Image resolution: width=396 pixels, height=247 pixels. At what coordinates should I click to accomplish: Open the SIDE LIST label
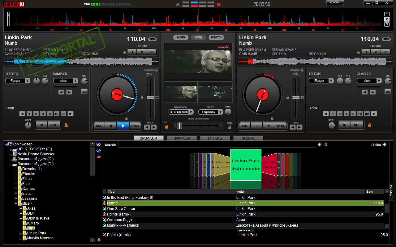tap(246, 230)
